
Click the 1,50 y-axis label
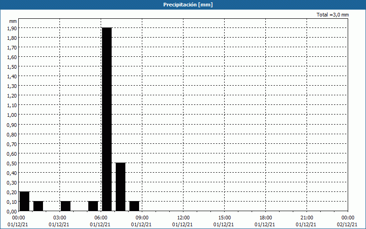tap(12, 67)
